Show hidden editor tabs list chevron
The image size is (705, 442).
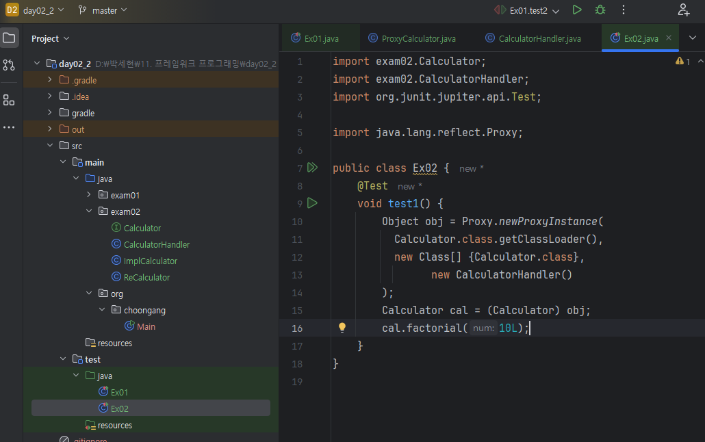(693, 38)
